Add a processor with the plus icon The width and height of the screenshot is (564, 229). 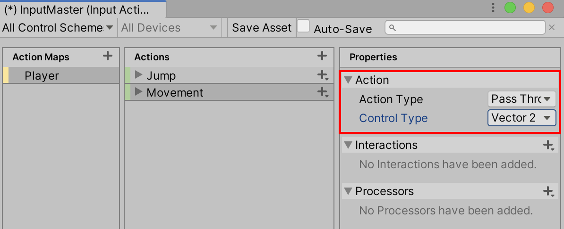coord(548,191)
